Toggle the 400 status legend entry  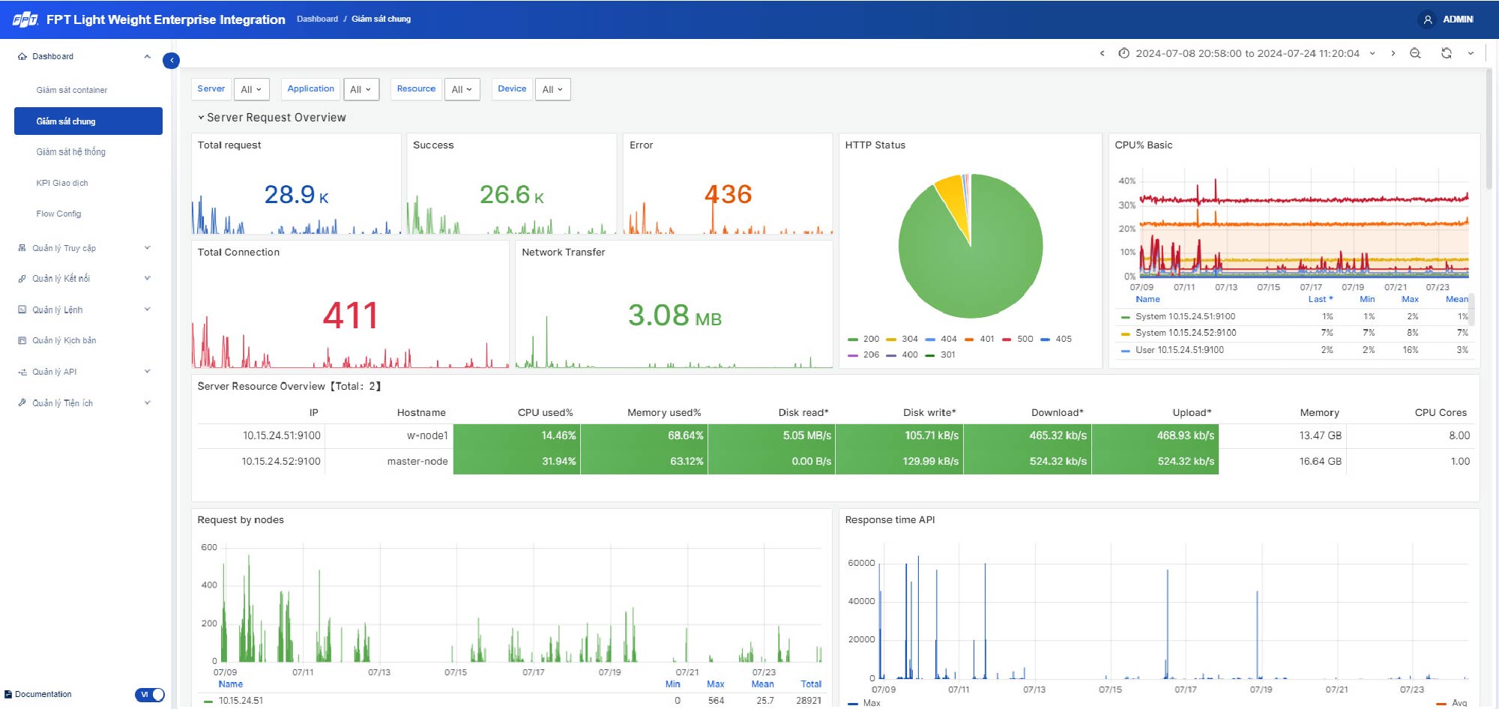[x=902, y=354]
